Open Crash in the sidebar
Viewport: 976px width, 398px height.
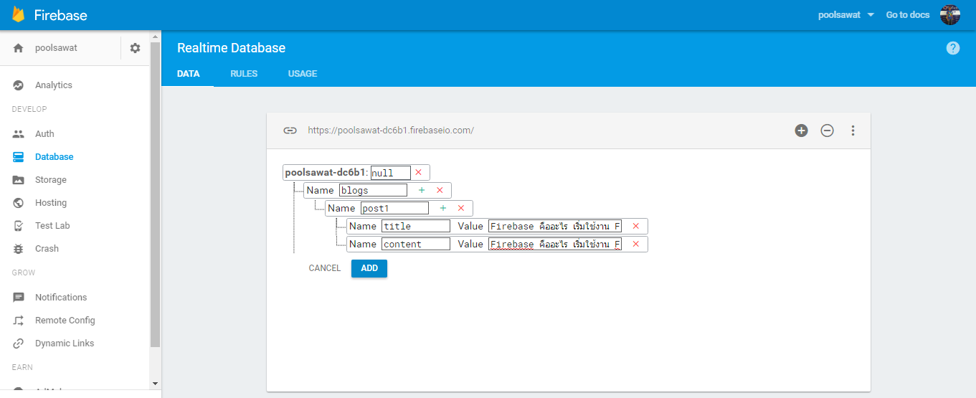[x=47, y=249]
